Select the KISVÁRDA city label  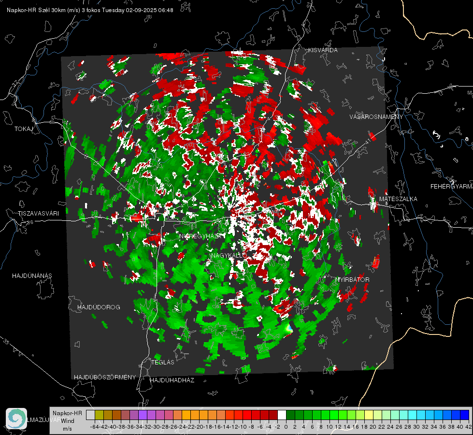point(323,50)
